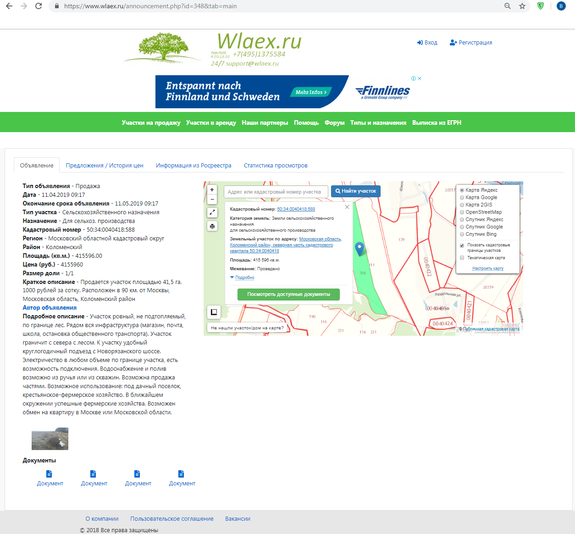Open the Регистрация sign-up link
Image resolution: width=575 pixels, height=534 pixels.
pyautogui.click(x=471, y=43)
